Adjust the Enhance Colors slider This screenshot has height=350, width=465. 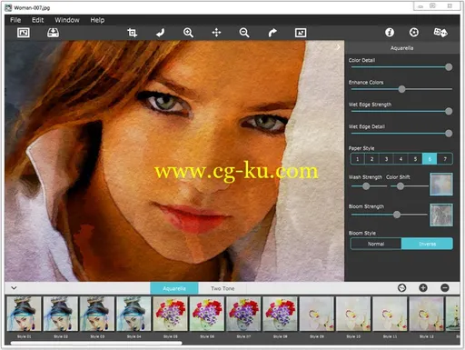click(401, 89)
